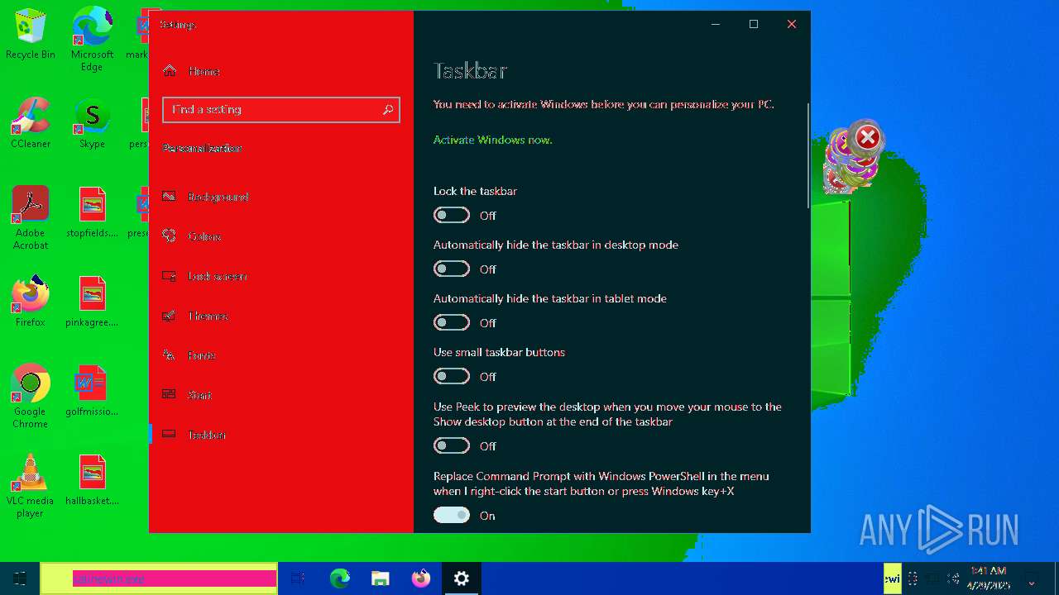The image size is (1059, 595).
Task: Toggle auto-hide taskbar in desktop mode
Action: coord(452,269)
